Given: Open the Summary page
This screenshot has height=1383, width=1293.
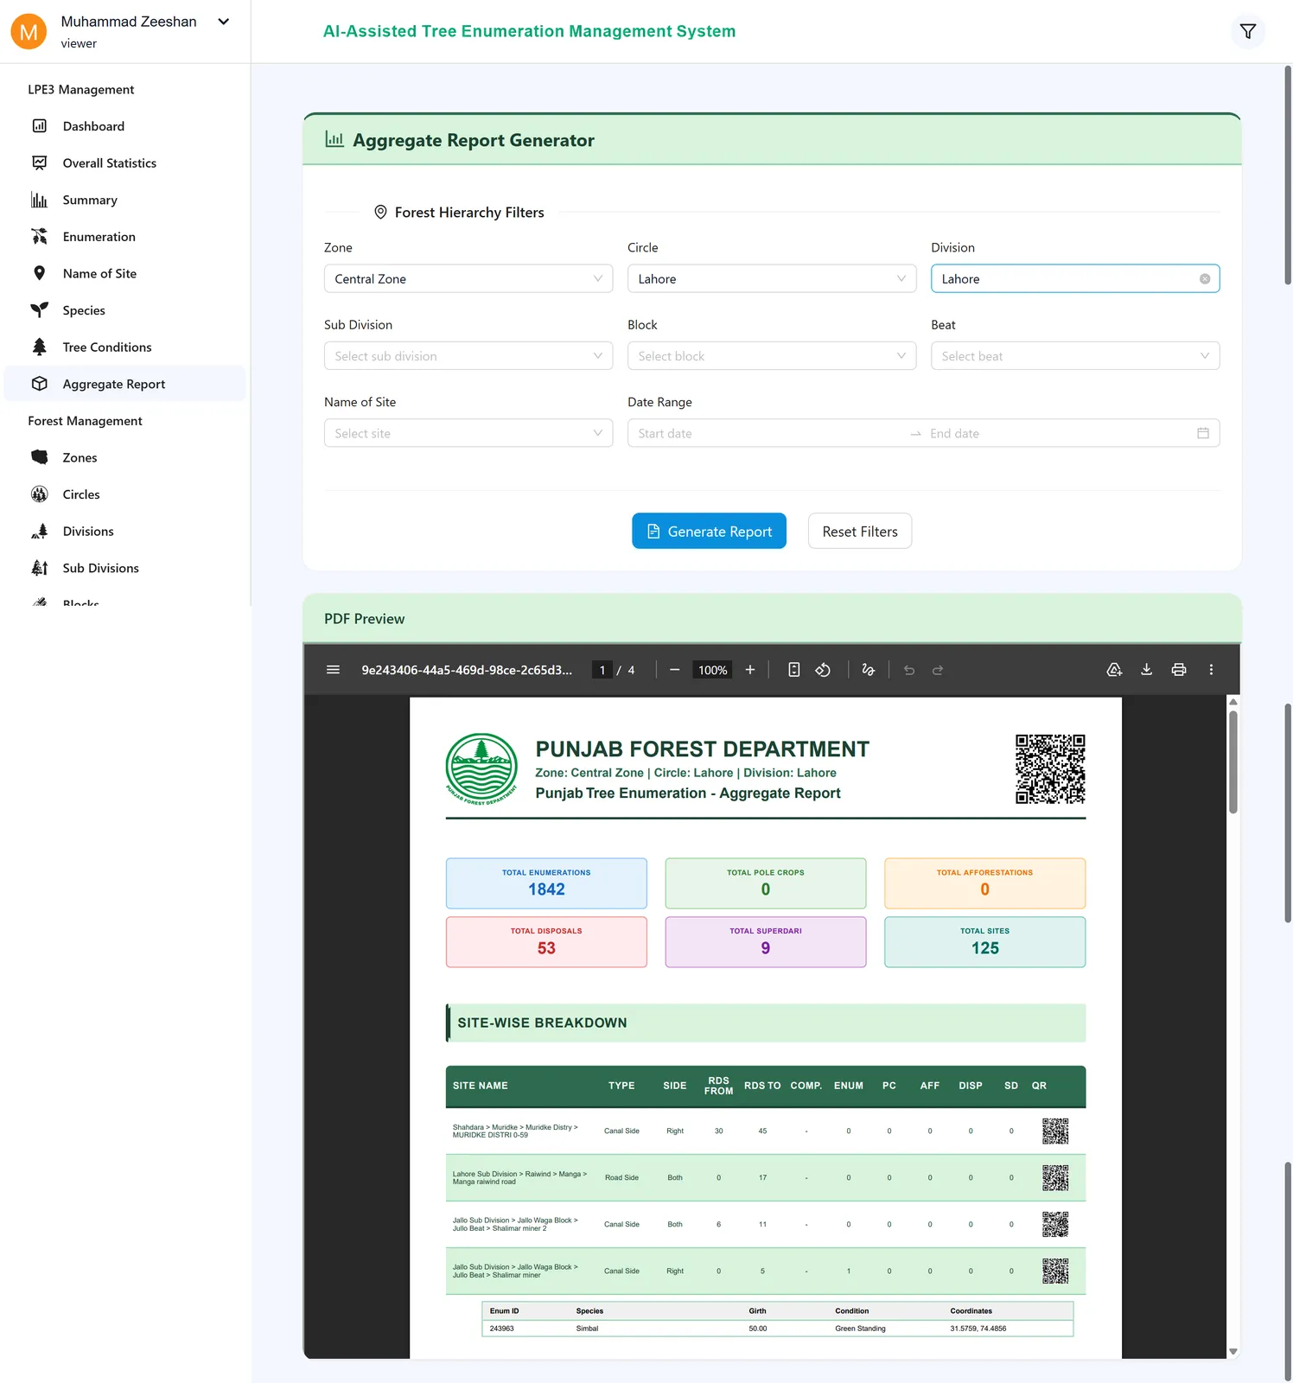Looking at the screenshot, I should pos(125,200).
